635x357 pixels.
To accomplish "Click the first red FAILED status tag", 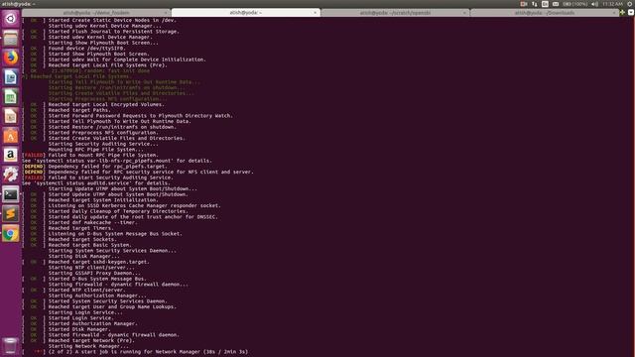I will pyautogui.click(x=34, y=155).
